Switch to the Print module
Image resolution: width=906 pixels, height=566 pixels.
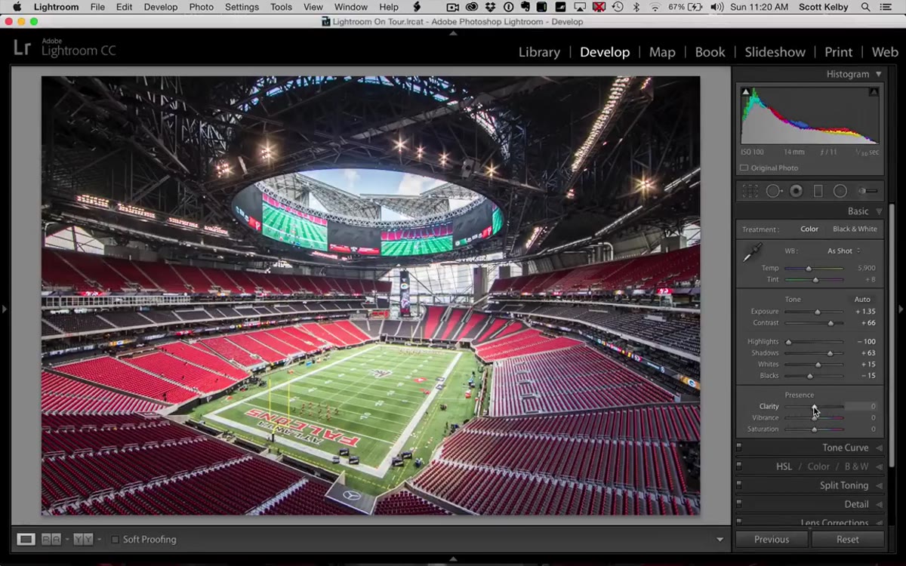(838, 52)
